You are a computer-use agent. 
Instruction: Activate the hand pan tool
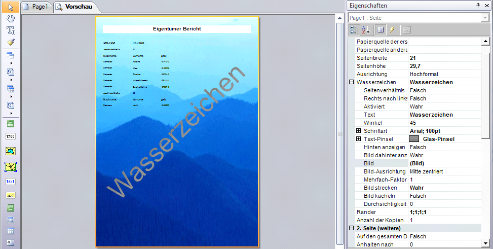pos(11,19)
